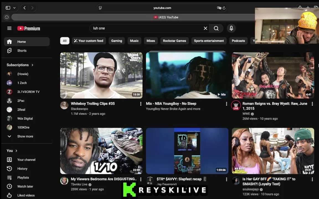Open more options for Viewers Bedrooms video
319x199 pixels.
(141, 179)
